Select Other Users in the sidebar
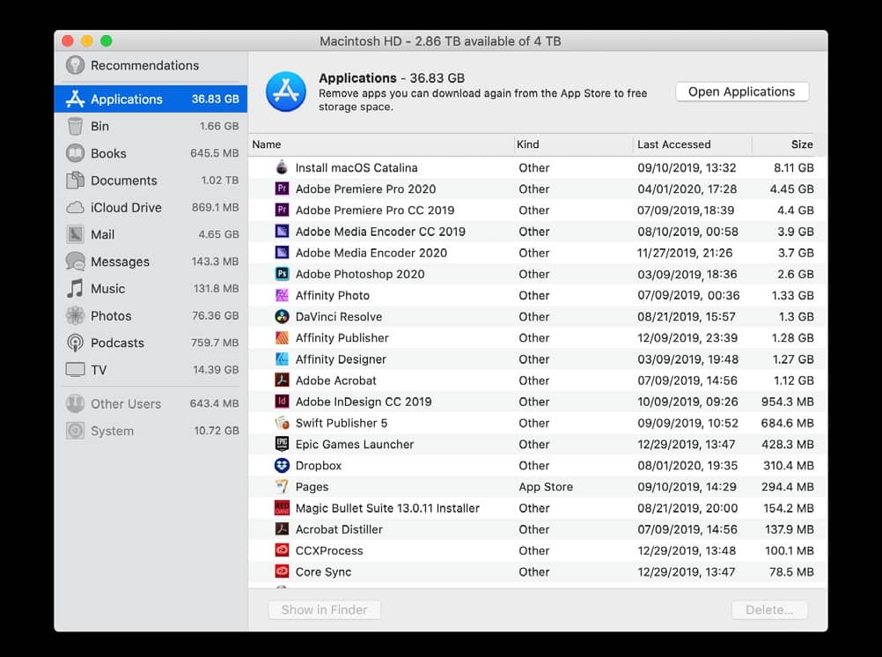This screenshot has height=657, width=882. click(x=151, y=403)
